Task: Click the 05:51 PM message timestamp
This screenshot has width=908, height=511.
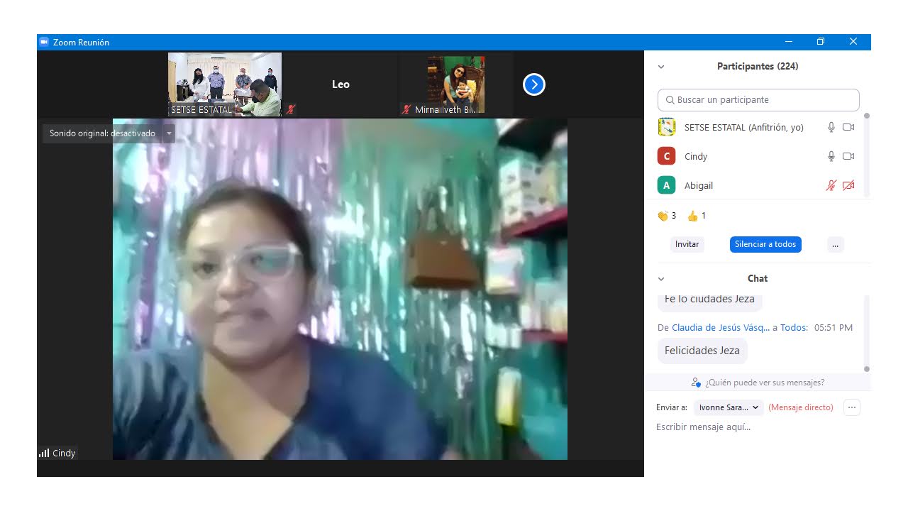Action: (x=834, y=328)
